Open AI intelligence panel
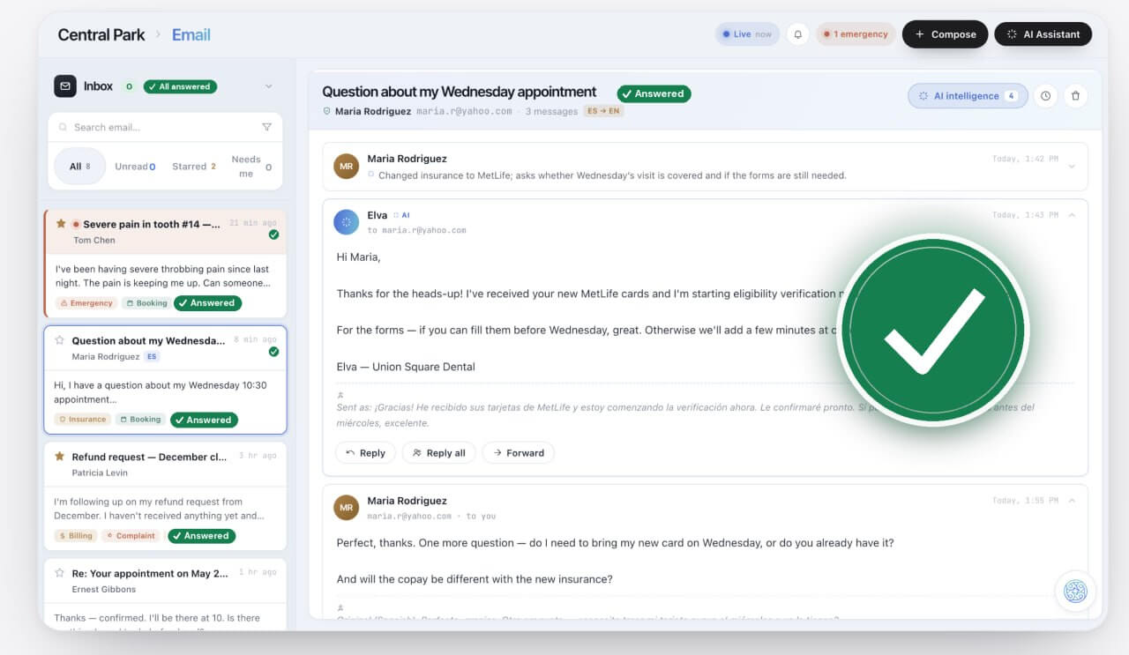Image resolution: width=1129 pixels, height=655 pixels. 968,96
